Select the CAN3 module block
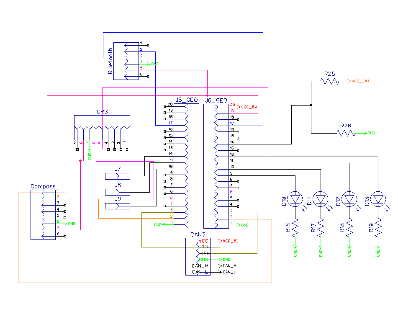Screen dimensions: 398x309 click(198, 256)
